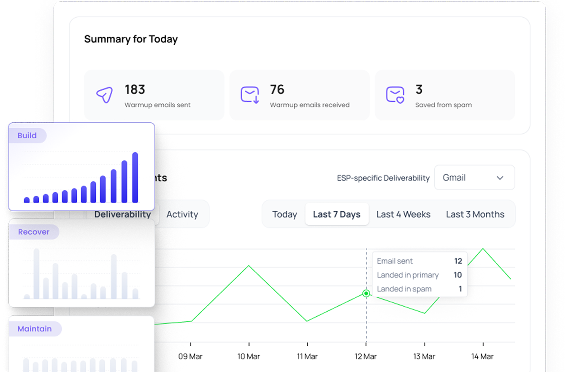
Task: Click the Build label badge
Action: (27, 136)
